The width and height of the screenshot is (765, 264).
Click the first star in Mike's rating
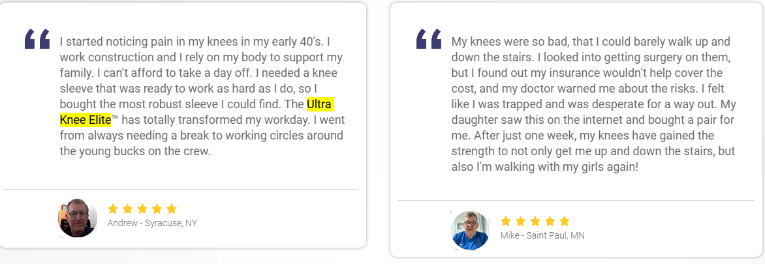pos(506,221)
